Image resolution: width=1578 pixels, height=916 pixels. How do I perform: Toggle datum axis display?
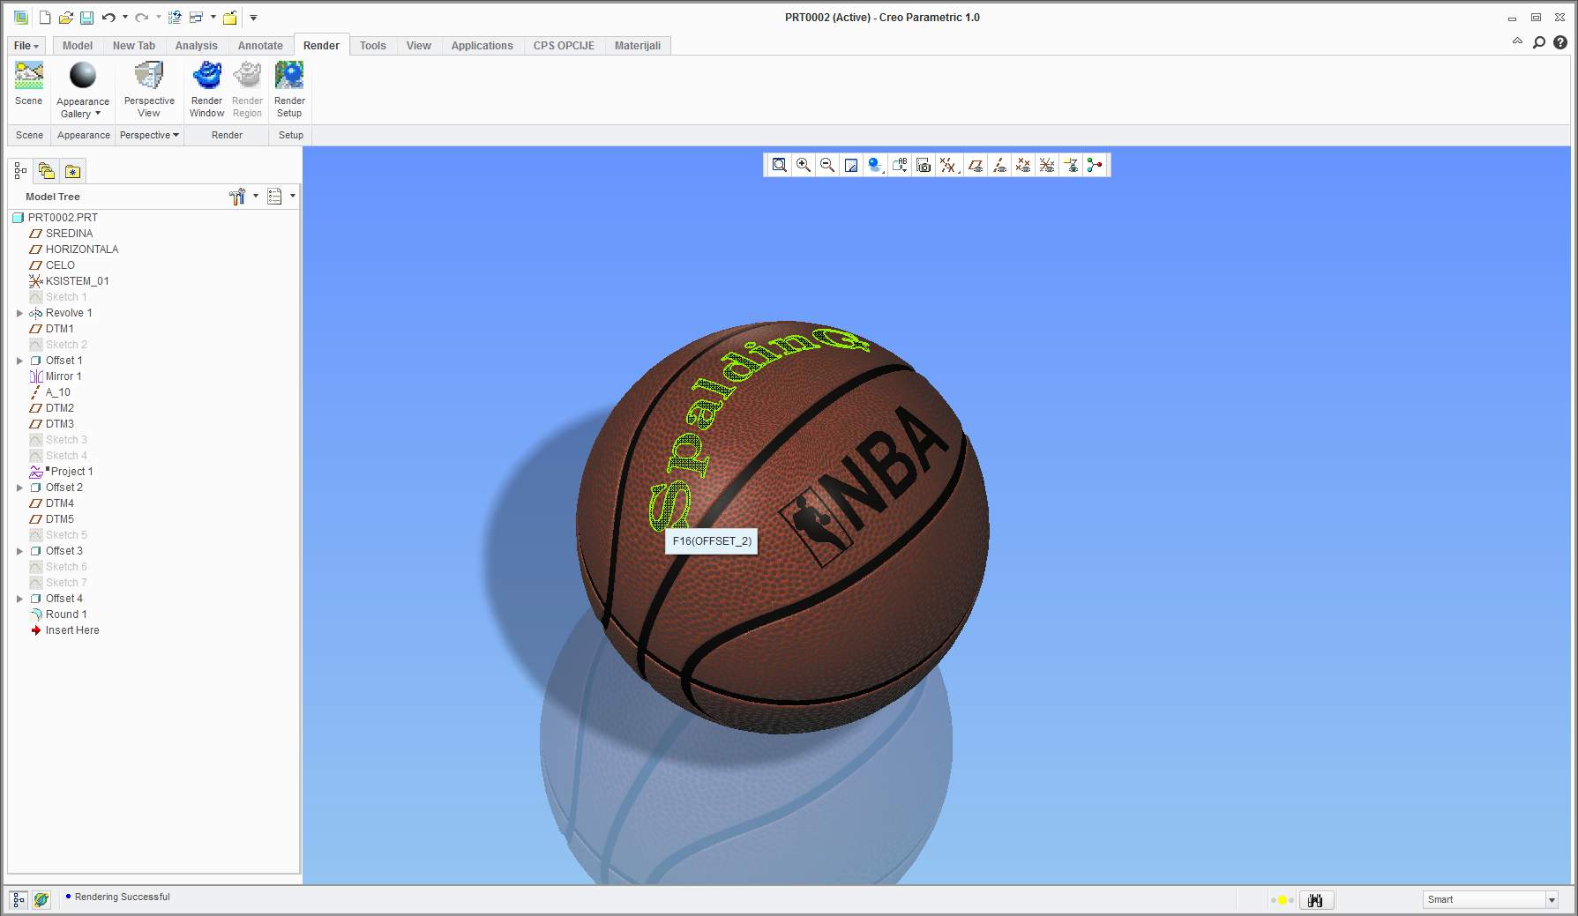[999, 165]
